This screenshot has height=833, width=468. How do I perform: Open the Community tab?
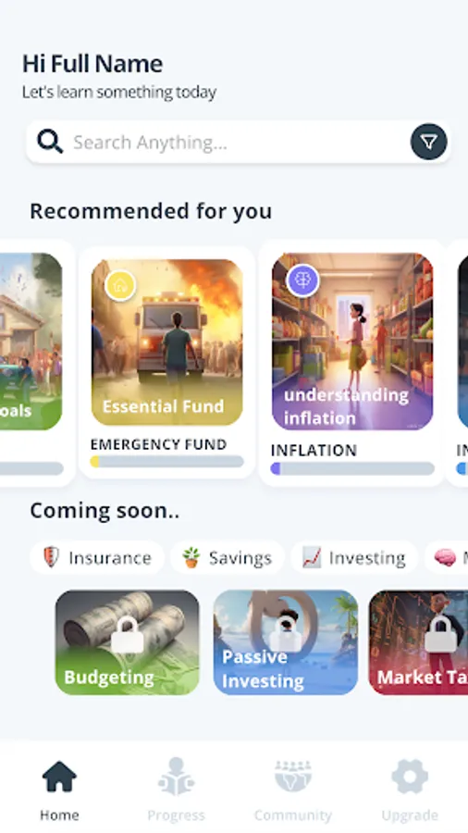click(x=293, y=790)
